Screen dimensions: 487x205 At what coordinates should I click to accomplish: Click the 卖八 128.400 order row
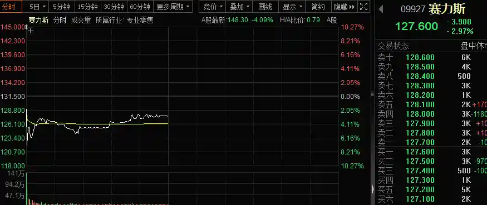431,76
